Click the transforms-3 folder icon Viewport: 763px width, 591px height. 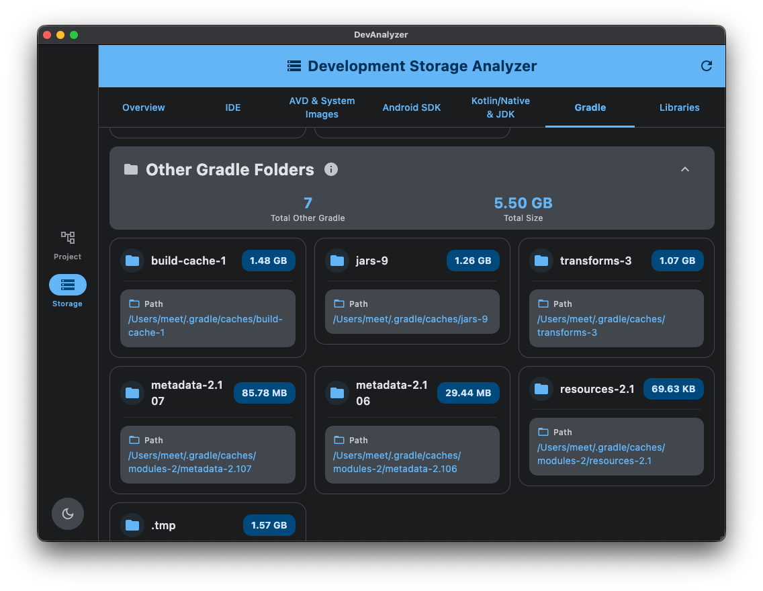point(541,261)
